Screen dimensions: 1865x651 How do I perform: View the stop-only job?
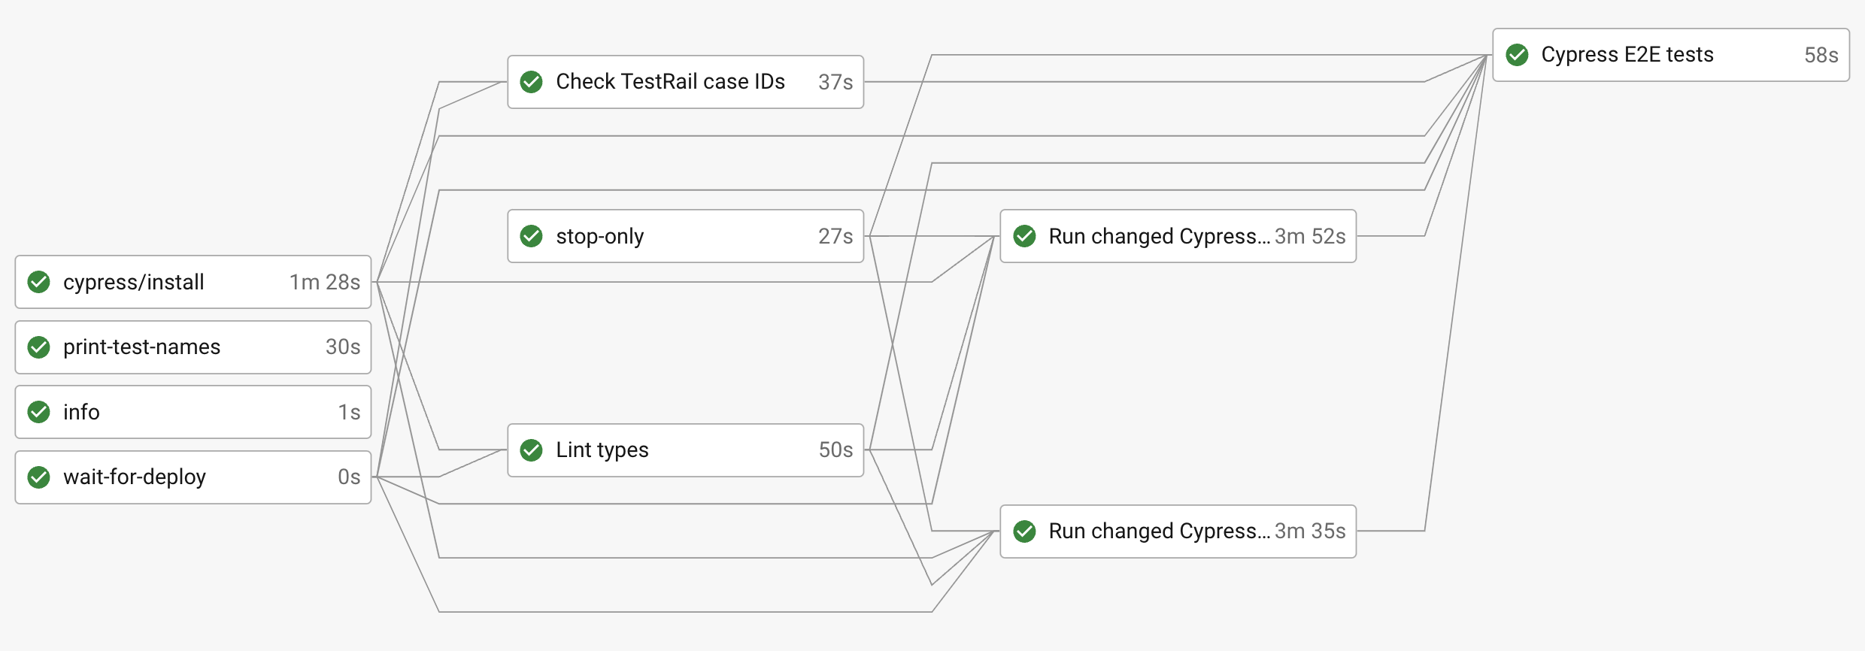pyautogui.click(x=599, y=236)
